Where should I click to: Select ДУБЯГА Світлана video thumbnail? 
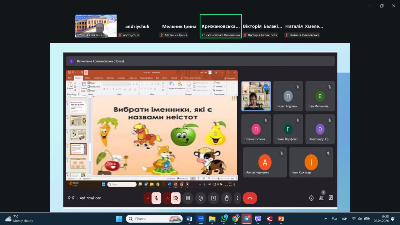click(96, 26)
